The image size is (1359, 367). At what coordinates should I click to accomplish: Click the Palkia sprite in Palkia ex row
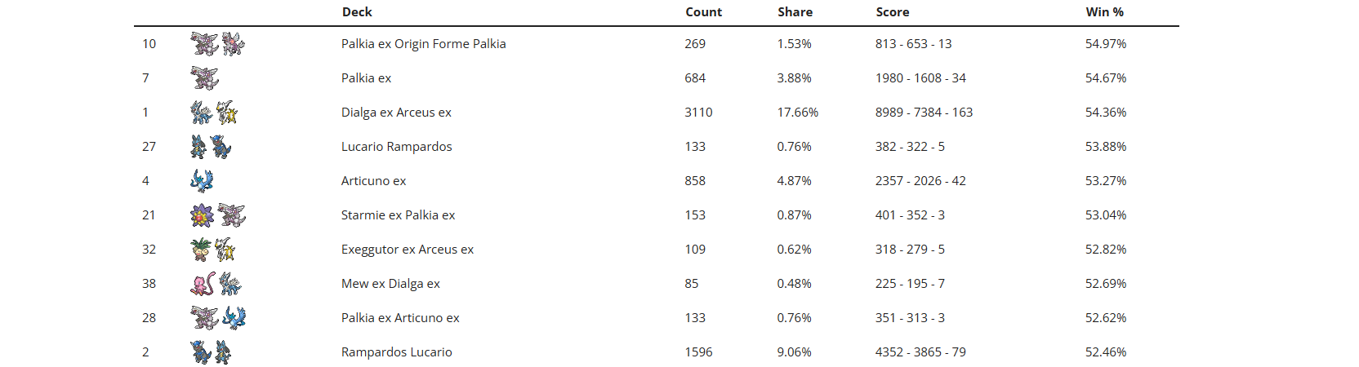(x=204, y=78)
